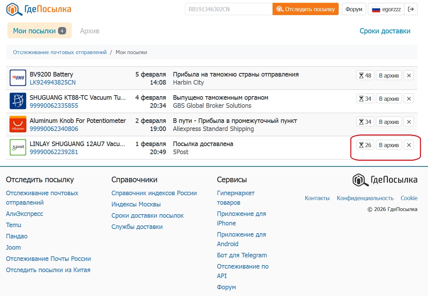Screen dimensions: 428x296
Task: Remove SHUGUANG KT88-TC parcel with X button
Action: (409, 99)
